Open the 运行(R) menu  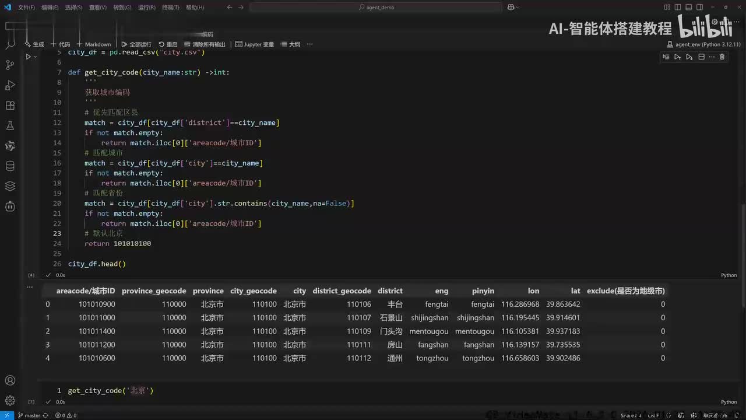[146, 8]
